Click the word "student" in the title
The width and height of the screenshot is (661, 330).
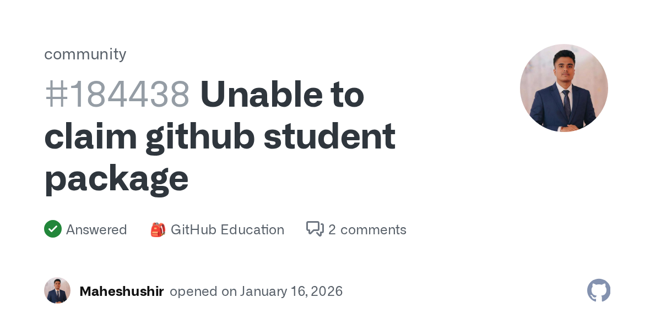point(329,136)
